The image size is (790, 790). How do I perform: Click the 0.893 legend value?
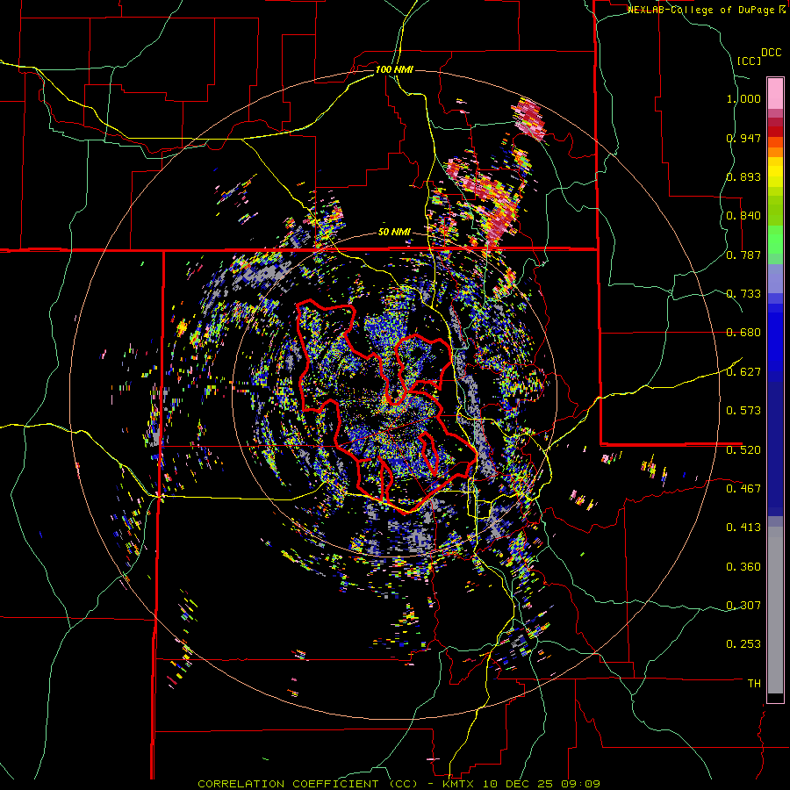743,176
